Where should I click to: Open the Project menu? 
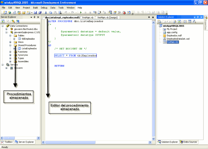click(x=27, y=8)
